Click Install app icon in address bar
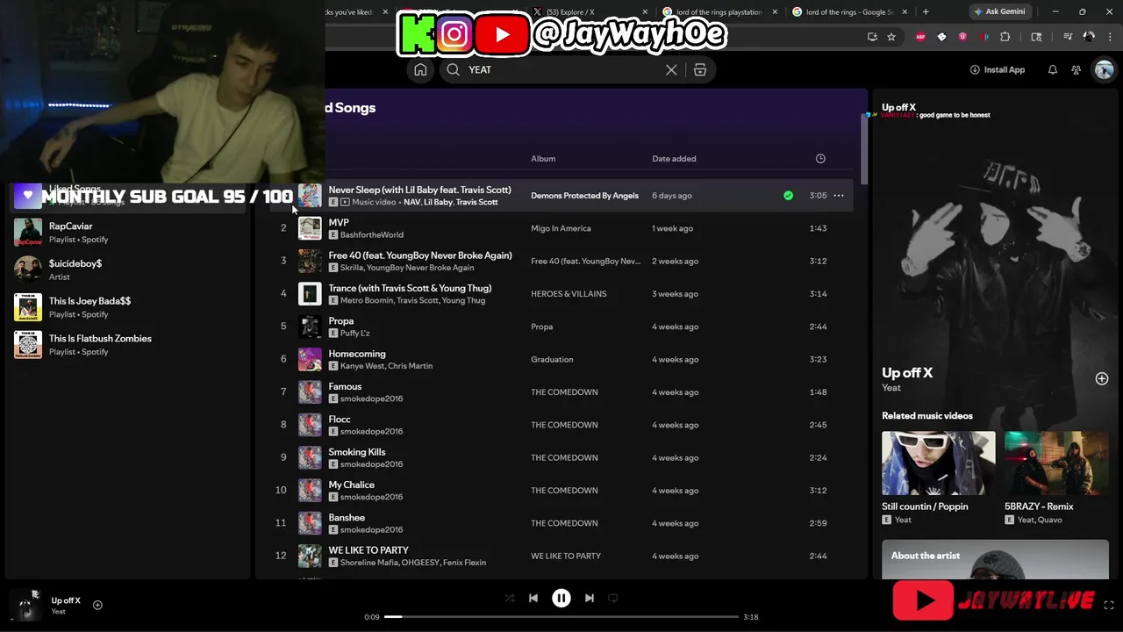The width and height of the screenshot is (1123, 632). (872, 37)
